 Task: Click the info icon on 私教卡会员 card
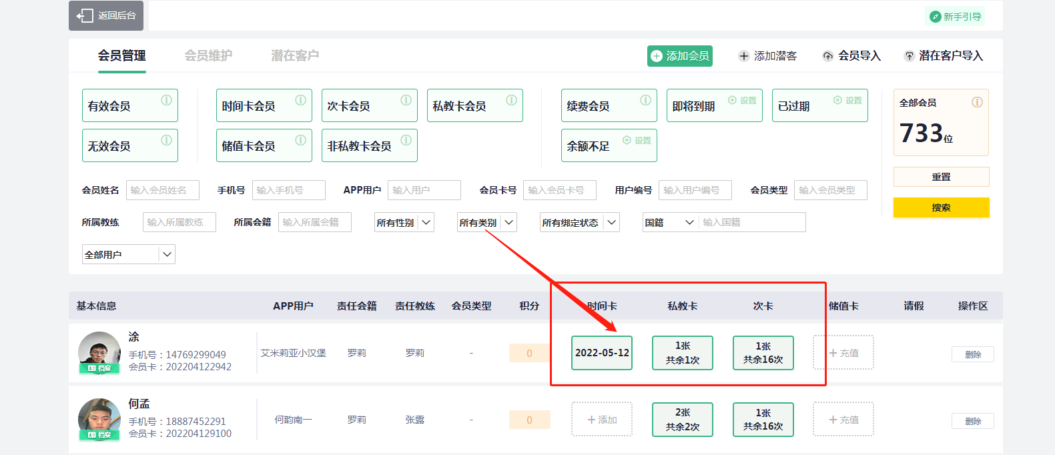pos(511,100)
